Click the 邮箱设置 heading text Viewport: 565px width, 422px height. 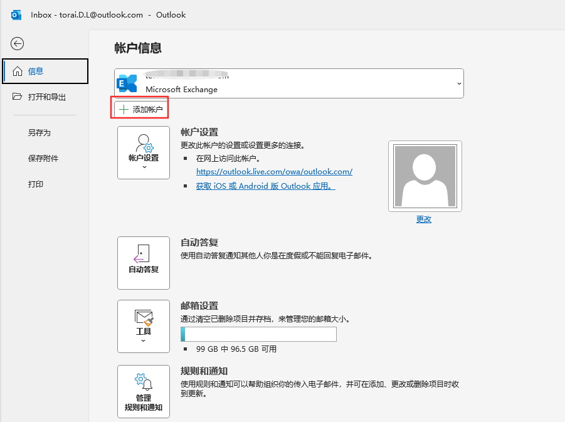tap(199, 306)
